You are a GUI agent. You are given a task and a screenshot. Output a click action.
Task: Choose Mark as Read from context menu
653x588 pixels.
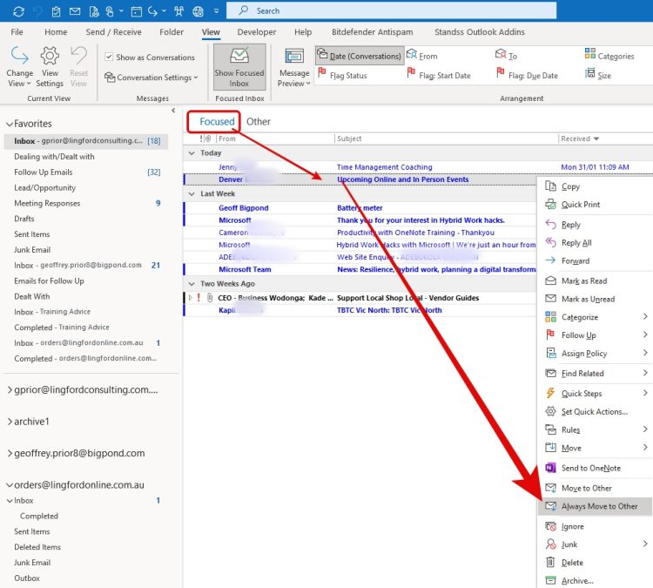click(x=583, y=281)
